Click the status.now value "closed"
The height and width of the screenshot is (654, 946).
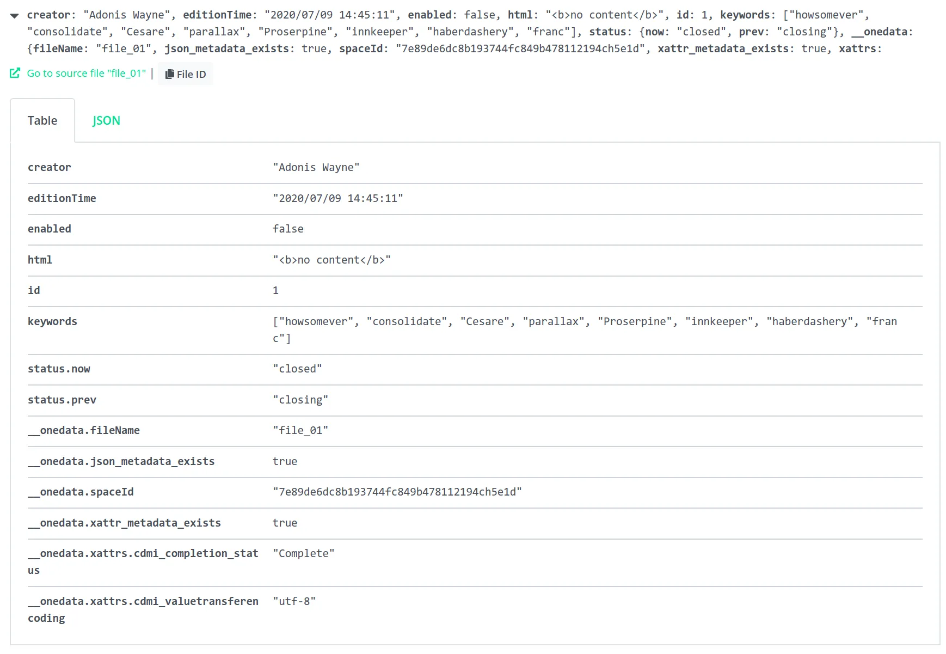297,369
